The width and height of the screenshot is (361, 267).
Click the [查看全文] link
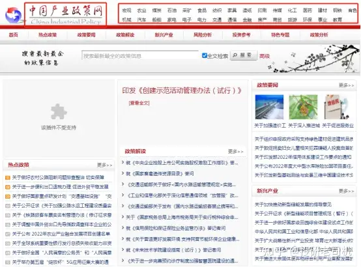point(139,103)
